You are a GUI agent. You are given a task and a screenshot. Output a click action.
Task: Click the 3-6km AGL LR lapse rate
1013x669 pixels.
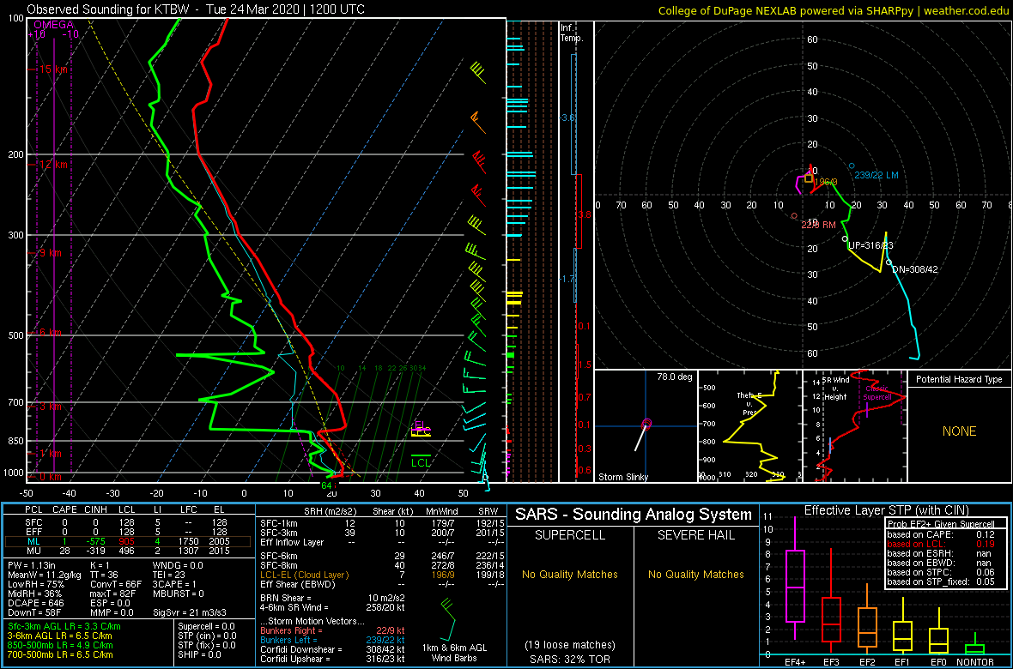coord(60,636)
